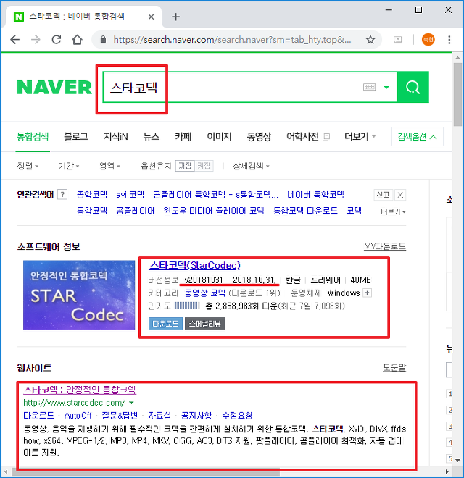Open the 카페 tab
The height and width of the screenshot is (478, 464).
click(x=183, y=137)
